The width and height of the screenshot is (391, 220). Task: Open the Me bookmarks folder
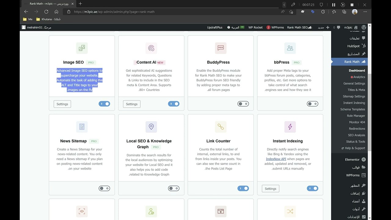(x=27, y=19)
